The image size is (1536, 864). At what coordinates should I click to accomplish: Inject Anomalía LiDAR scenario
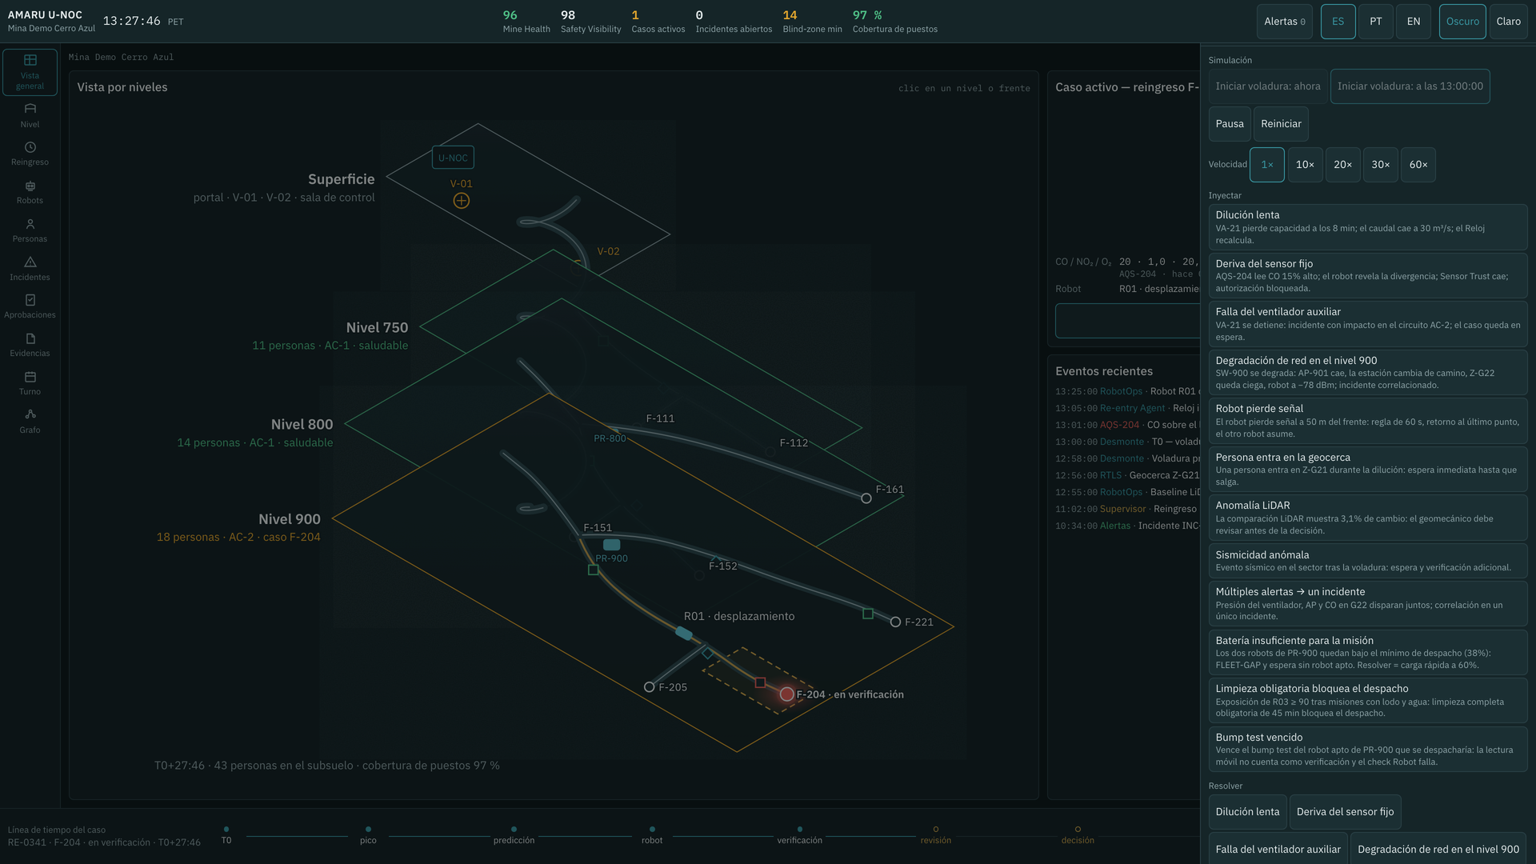click(1368, 518)
